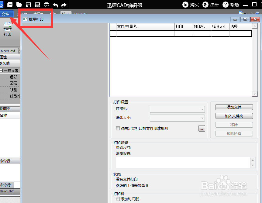Open the 纸张大小 dropdown list
Image resolution: width=262 pixels, height=203 pixels.
(x=177, y=118)
